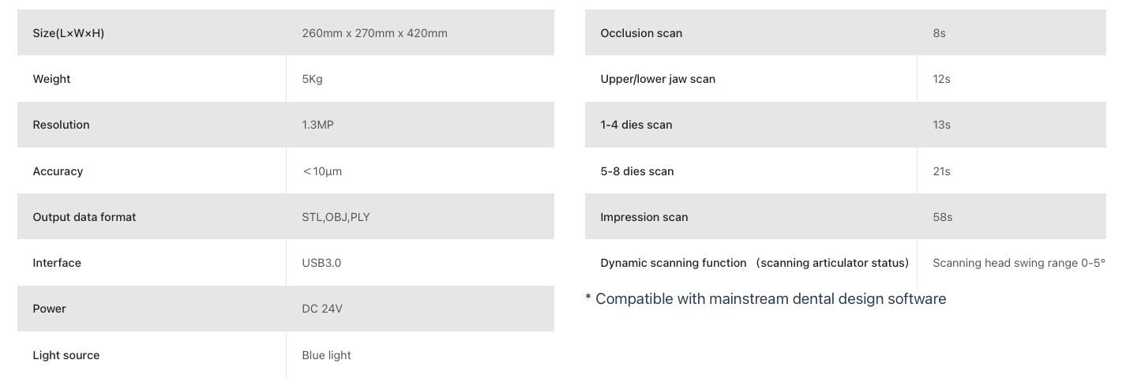Image resolution: width=1126 pixels, height=386 pixels.
Task: Select the 5Kg weight value
Action: pyautogui.click(x=312, y=79)
